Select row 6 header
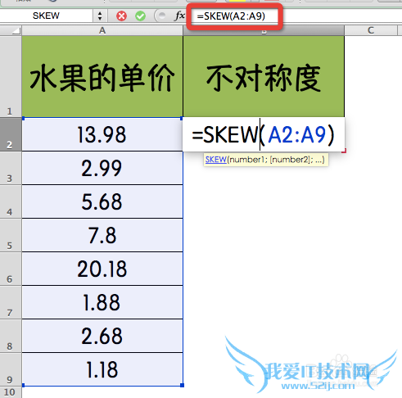402x398 pixels. (x=11, y=269)
